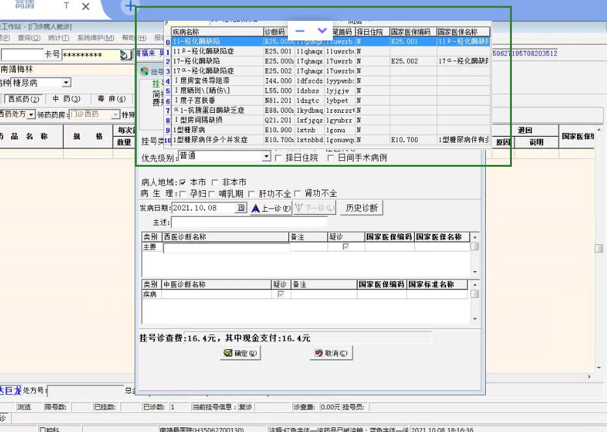Click the 下一诊 button

pyautogui.click(x=315, y=209)
